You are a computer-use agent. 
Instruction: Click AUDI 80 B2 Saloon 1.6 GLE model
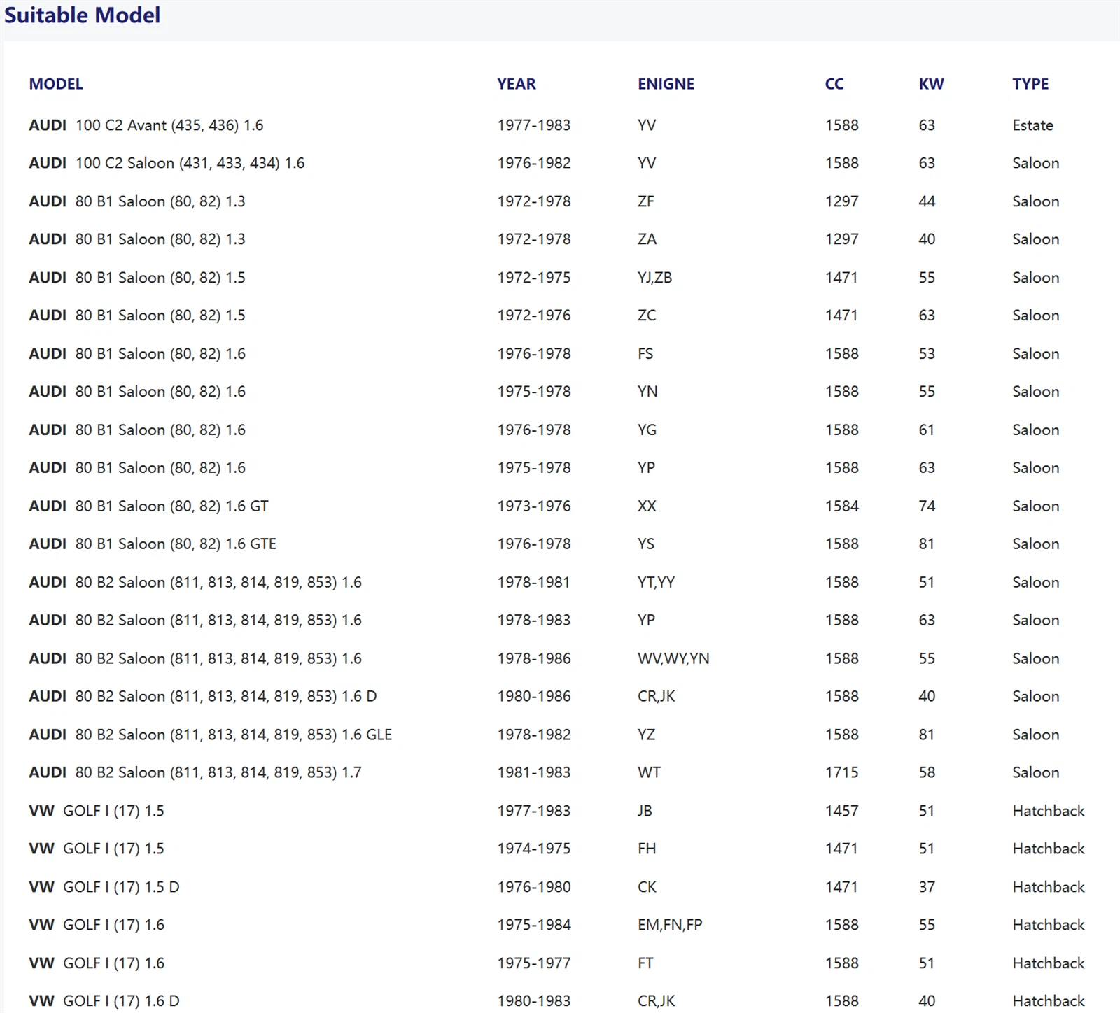[x=210, y=735]
